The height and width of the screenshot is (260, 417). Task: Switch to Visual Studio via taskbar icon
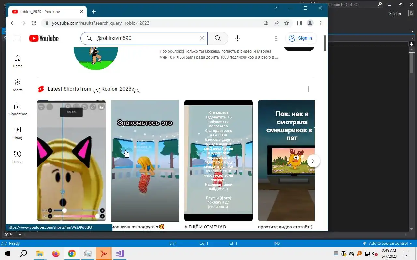[x=120, y=253]
